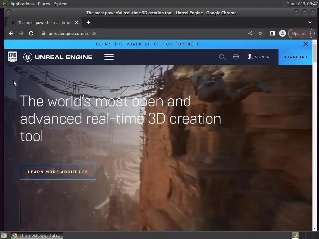
Task: Open the System menu
Action: (61, 4)
